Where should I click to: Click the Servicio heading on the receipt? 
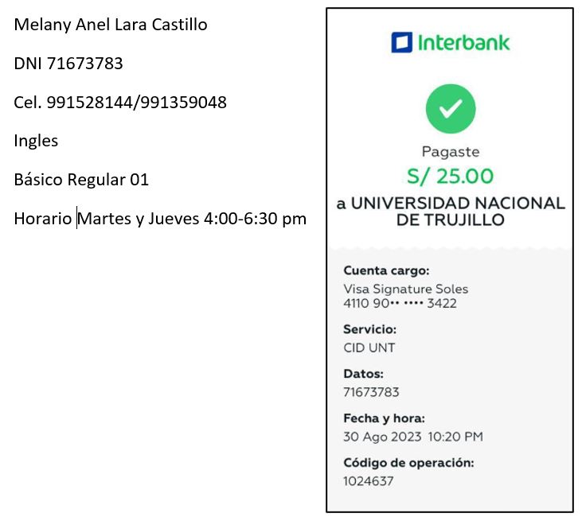369,329
